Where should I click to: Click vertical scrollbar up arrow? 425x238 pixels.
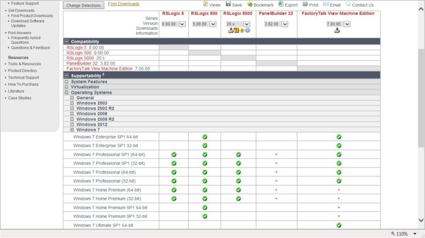(421, 9)
